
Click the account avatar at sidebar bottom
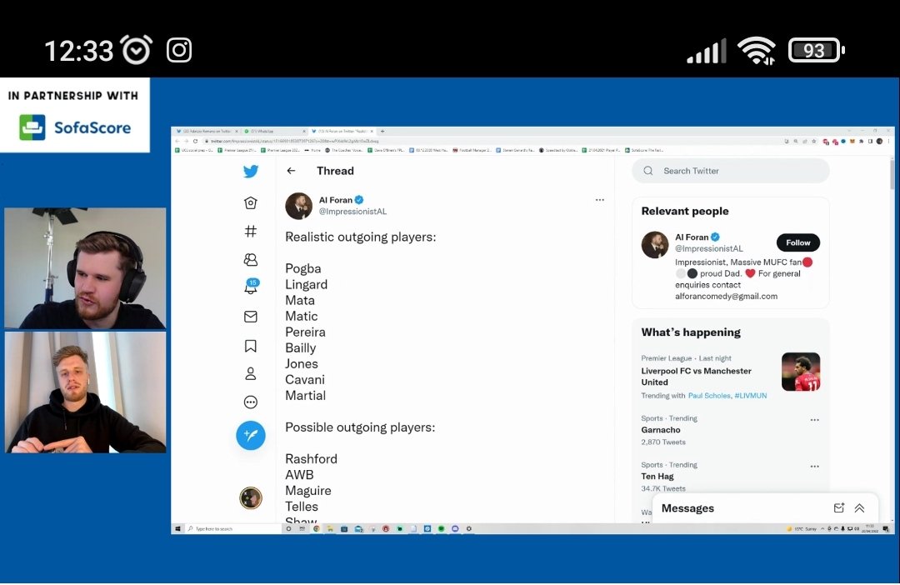pyautogui.click(x=251, y=497)
